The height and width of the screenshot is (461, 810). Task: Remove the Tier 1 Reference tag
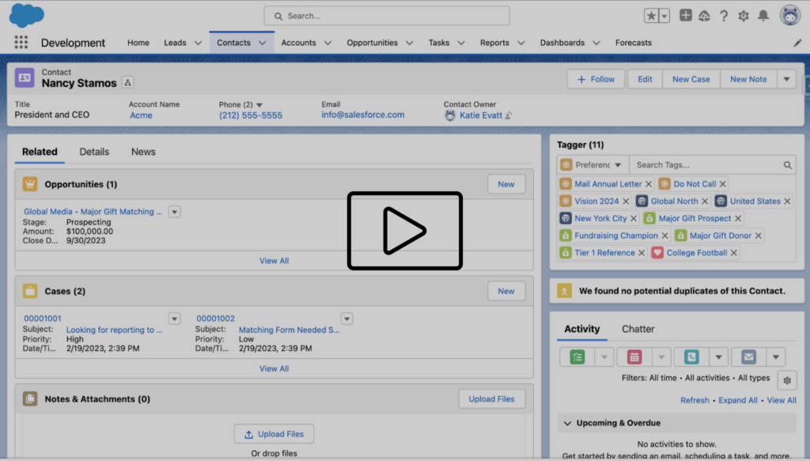(x=641, y=253)
